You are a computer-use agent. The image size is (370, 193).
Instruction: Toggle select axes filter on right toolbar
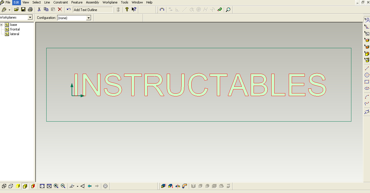click(367, 26)
